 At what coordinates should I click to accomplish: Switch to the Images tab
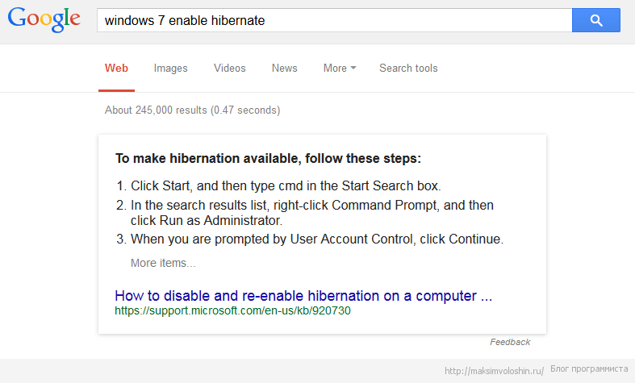click(x=170, y=68)
